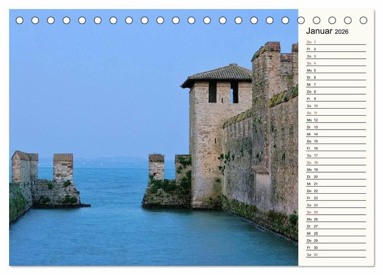Select the 'Fr 23' calendar row
This screenshot has width=383, height=275.
[x=336, y=198]
